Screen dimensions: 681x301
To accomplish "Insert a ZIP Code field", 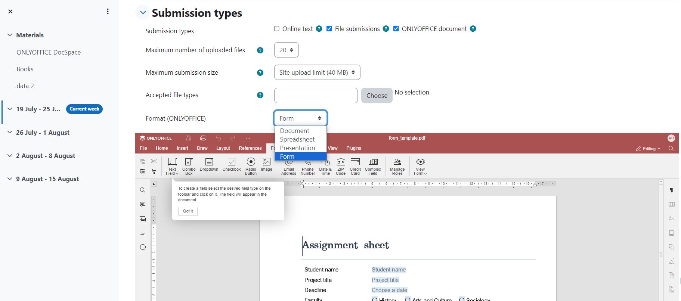I will pos(341,166).
